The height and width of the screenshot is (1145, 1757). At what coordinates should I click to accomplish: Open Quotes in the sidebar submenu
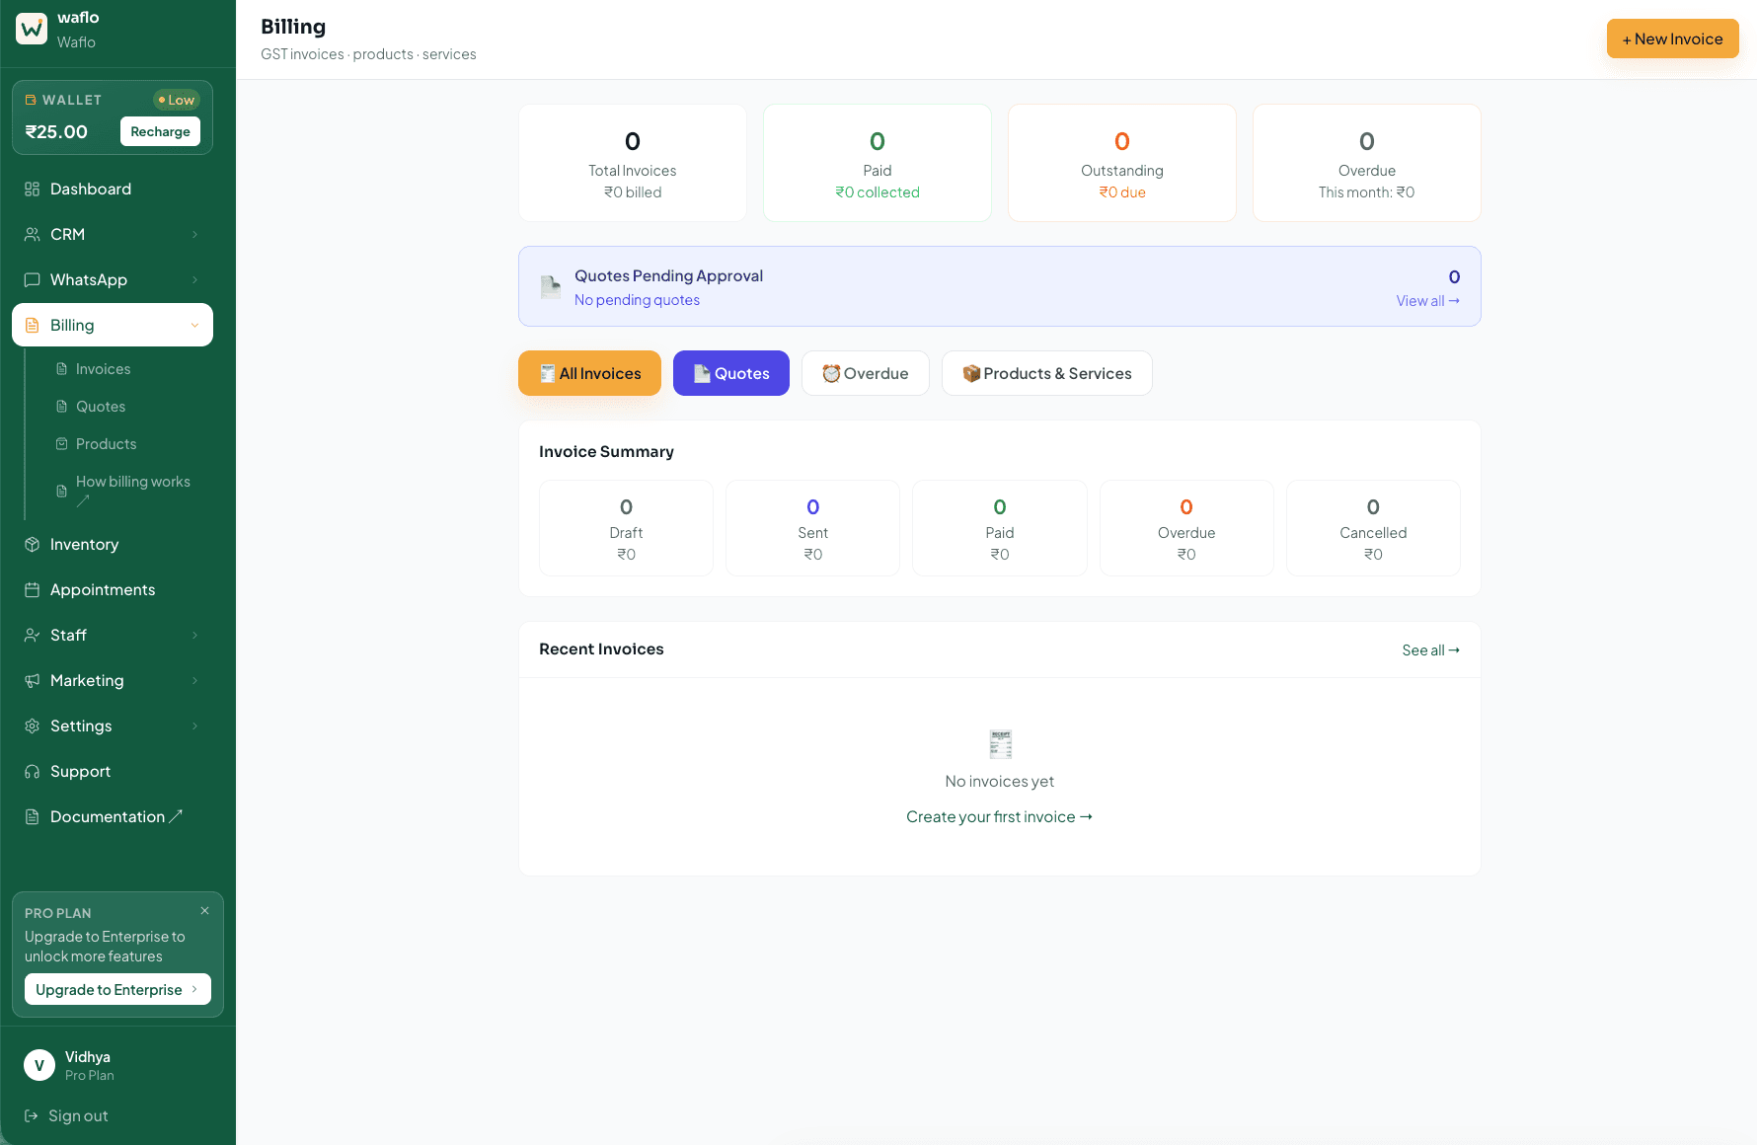pyautogui.click(x=101, y=406)
